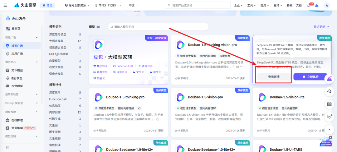Viewport: 337px width, 152px height.
Task: Expand the 账号全部资源 dropdown
Action: (x=77, y=5)
